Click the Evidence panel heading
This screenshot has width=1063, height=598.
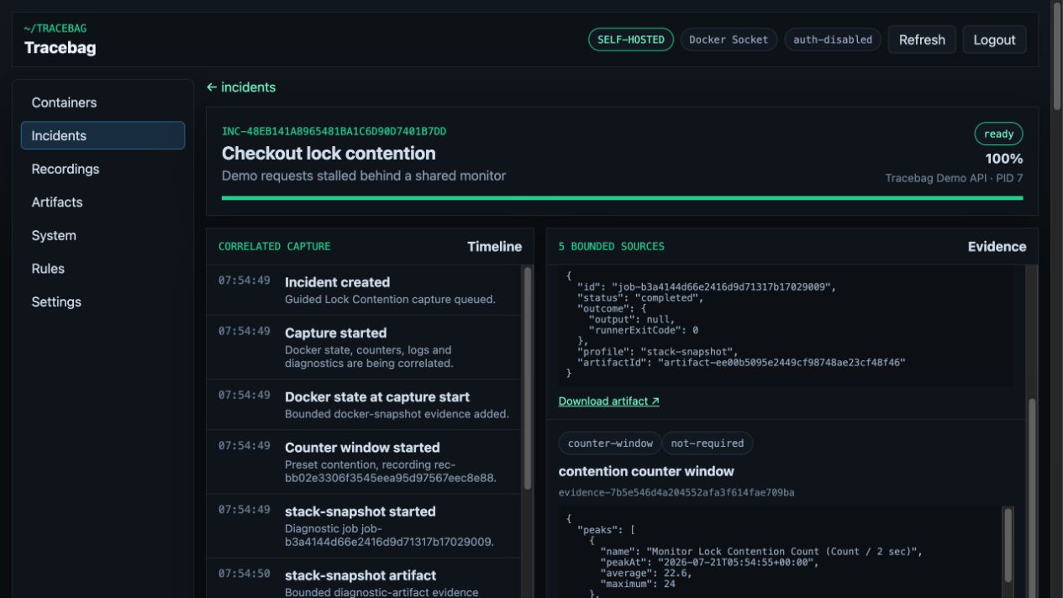point(997,246)
